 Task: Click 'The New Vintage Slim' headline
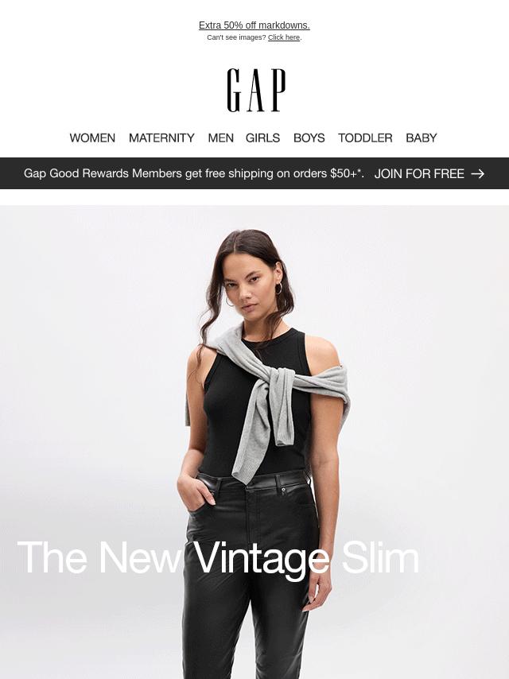click(x=218, y=558)
